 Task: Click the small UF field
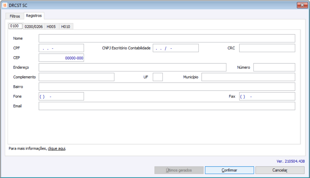pos(158,77)
